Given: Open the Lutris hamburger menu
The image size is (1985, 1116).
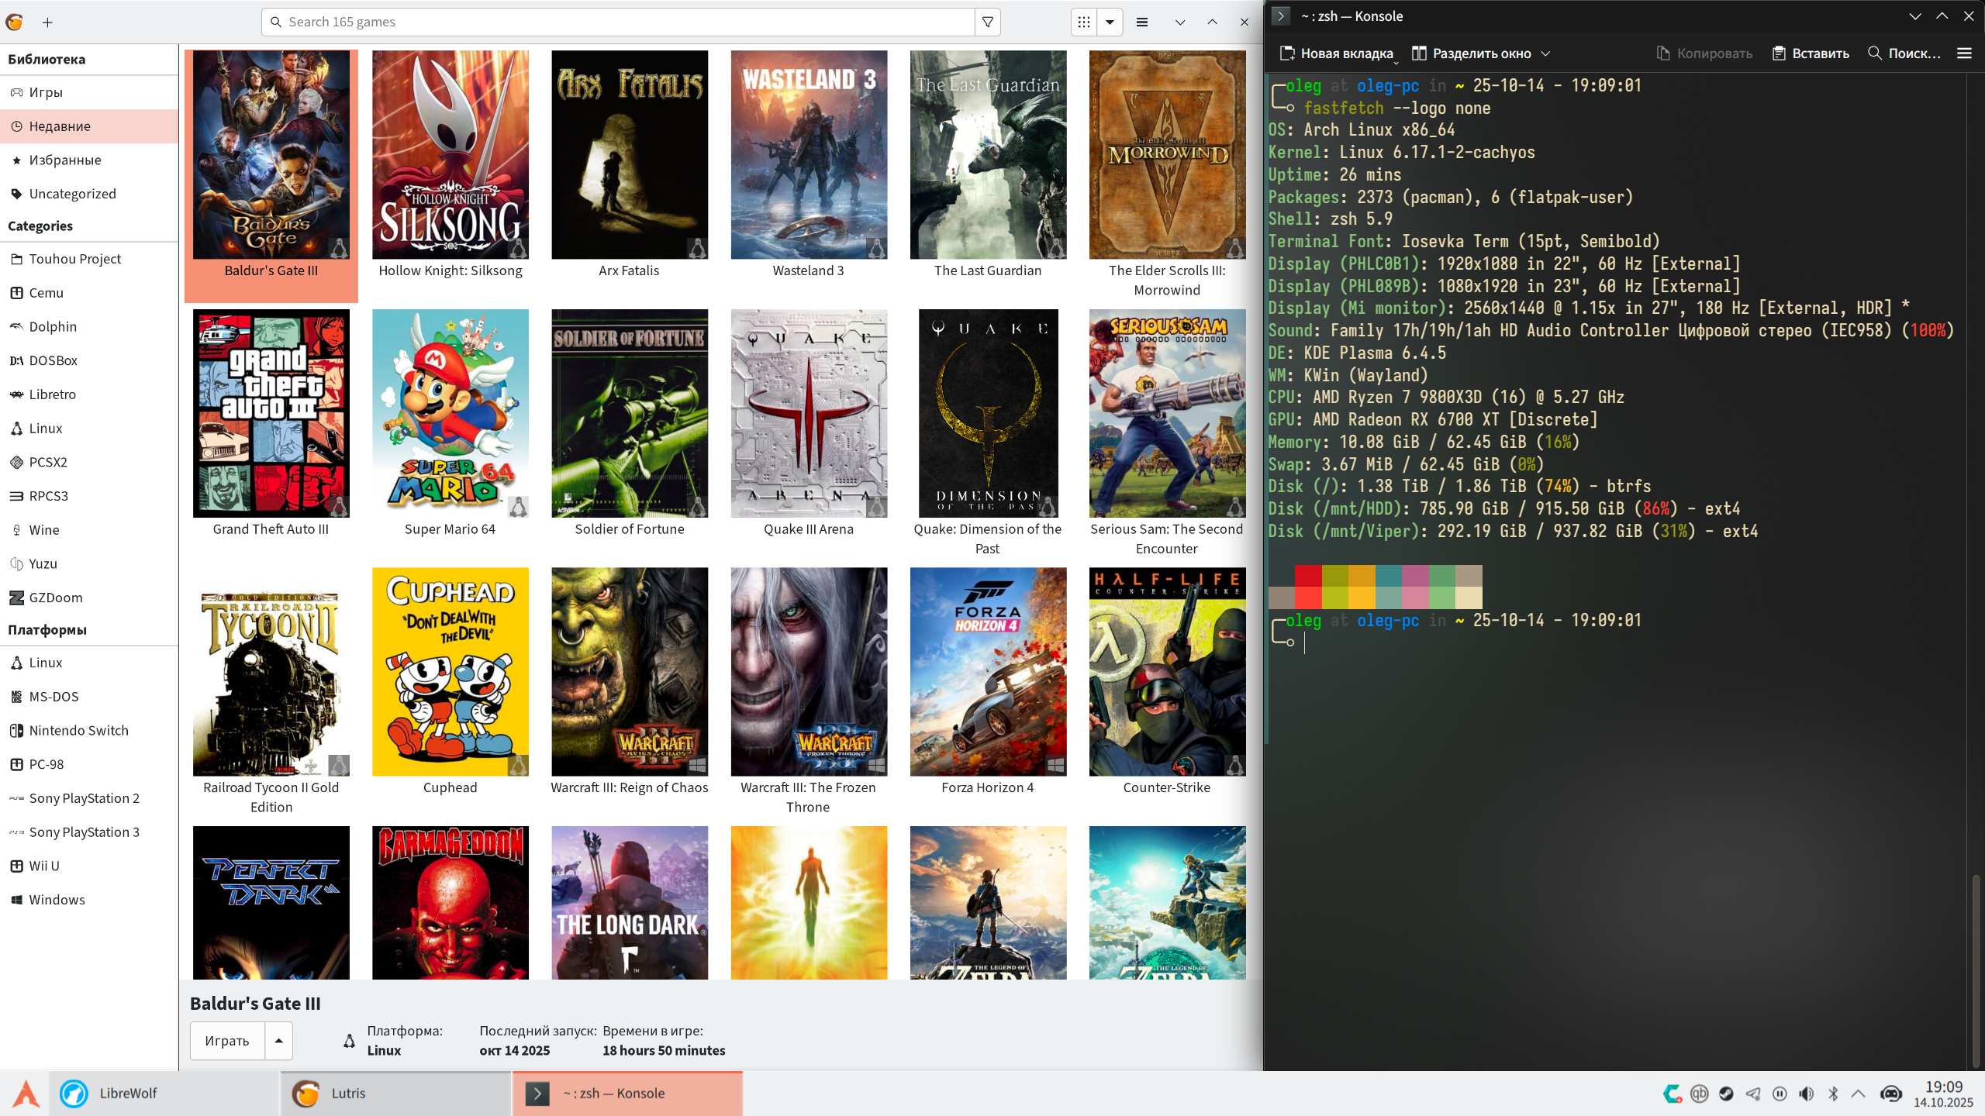Looking at the screenshot, I should click(1141, 22).
